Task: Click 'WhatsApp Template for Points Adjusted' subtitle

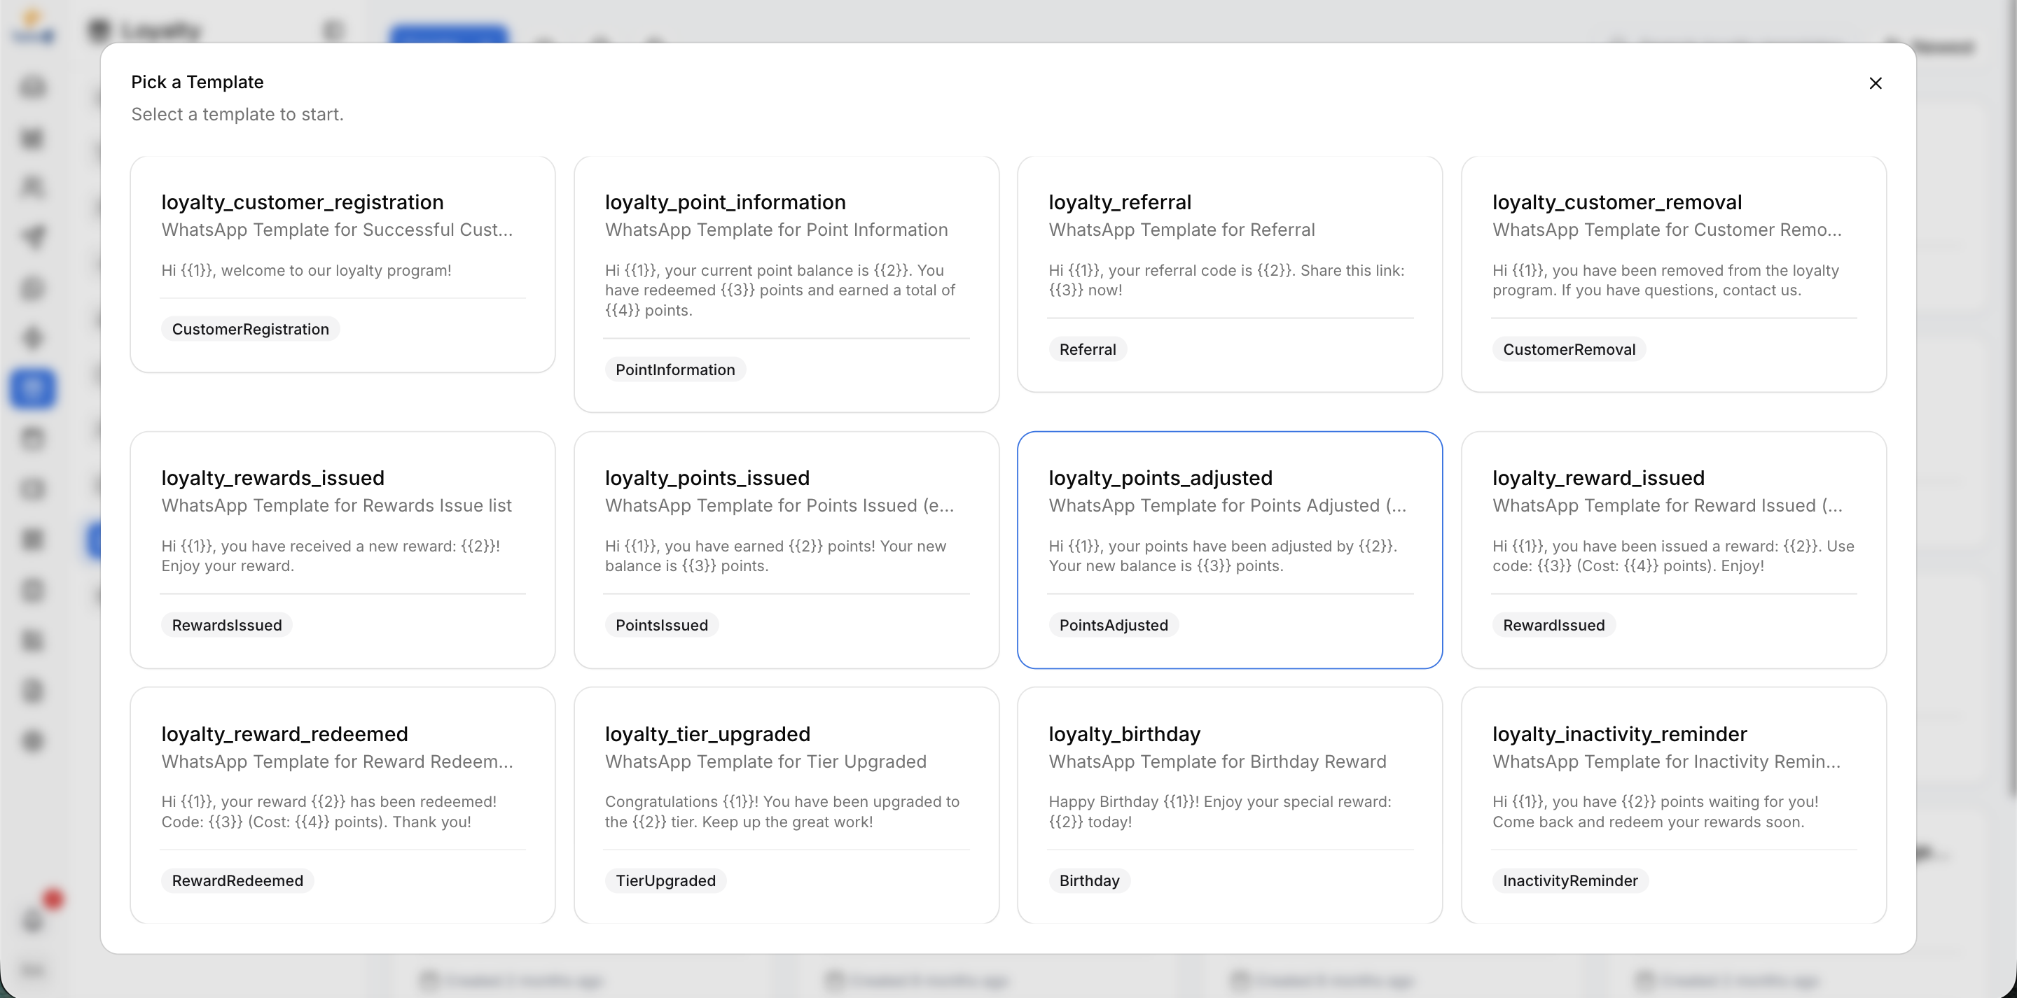Action: coord(1227,506)
